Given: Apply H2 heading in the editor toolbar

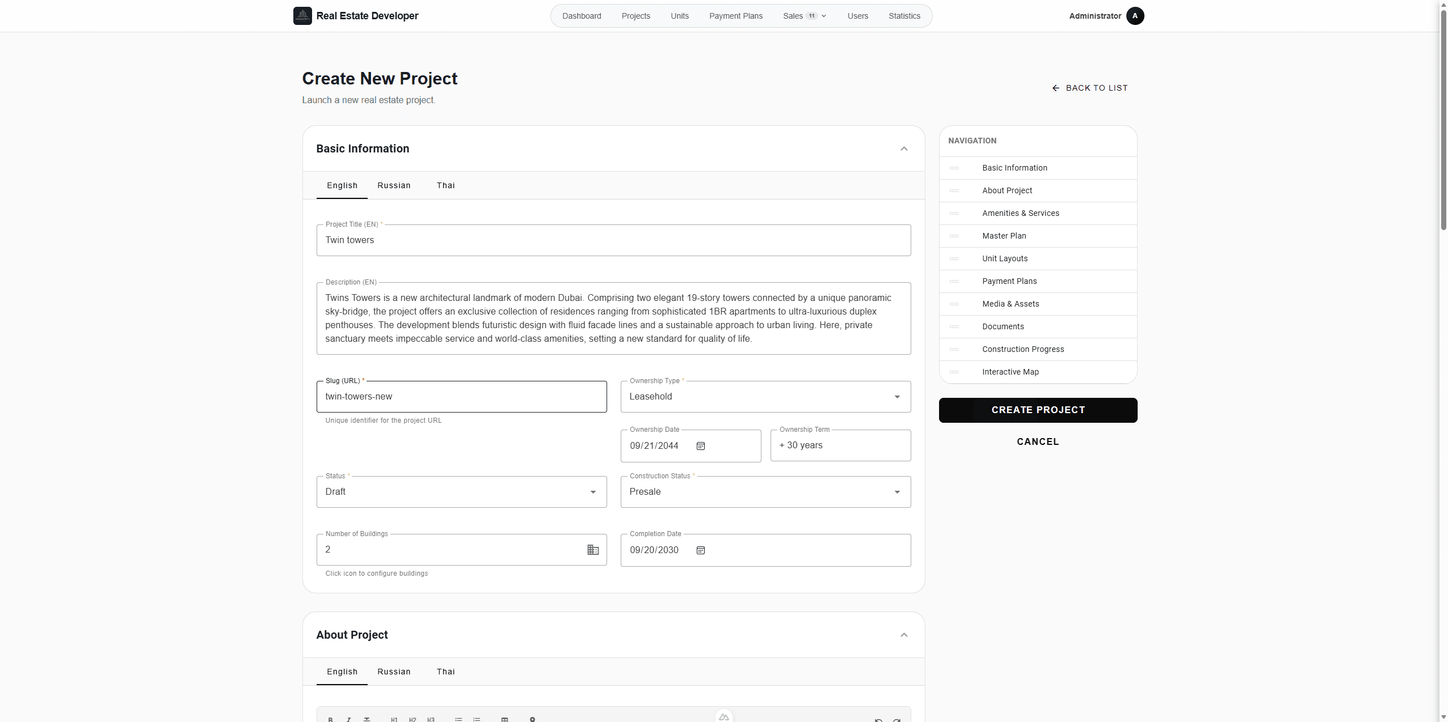Looking at the screenshot, I should pos(412,719).
